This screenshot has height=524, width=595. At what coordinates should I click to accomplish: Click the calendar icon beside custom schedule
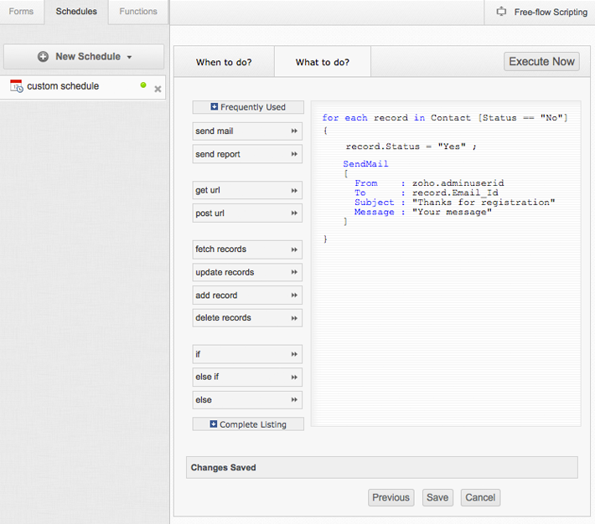pos(16,86)
